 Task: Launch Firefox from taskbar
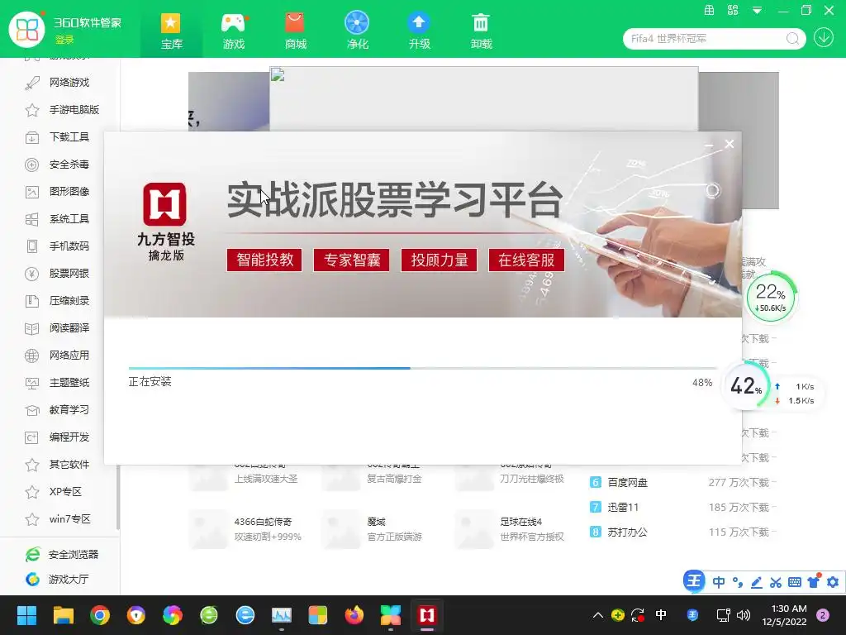click(354, 615)
